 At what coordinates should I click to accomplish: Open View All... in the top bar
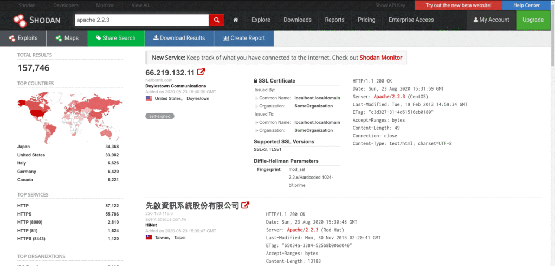(x=142, y=5)
